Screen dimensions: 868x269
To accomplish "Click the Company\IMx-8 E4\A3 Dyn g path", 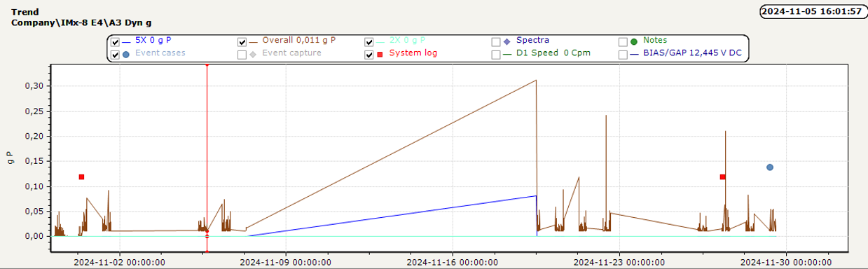I will (81, 22).
